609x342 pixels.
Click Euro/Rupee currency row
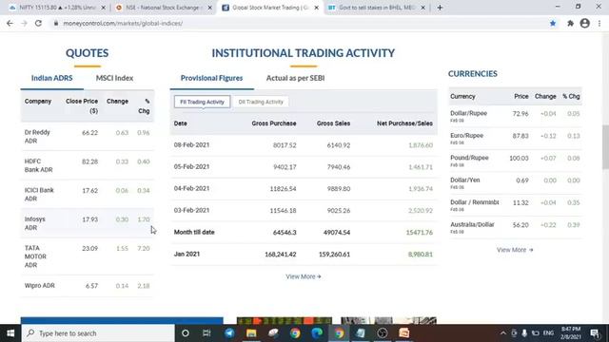click(515, 138)
